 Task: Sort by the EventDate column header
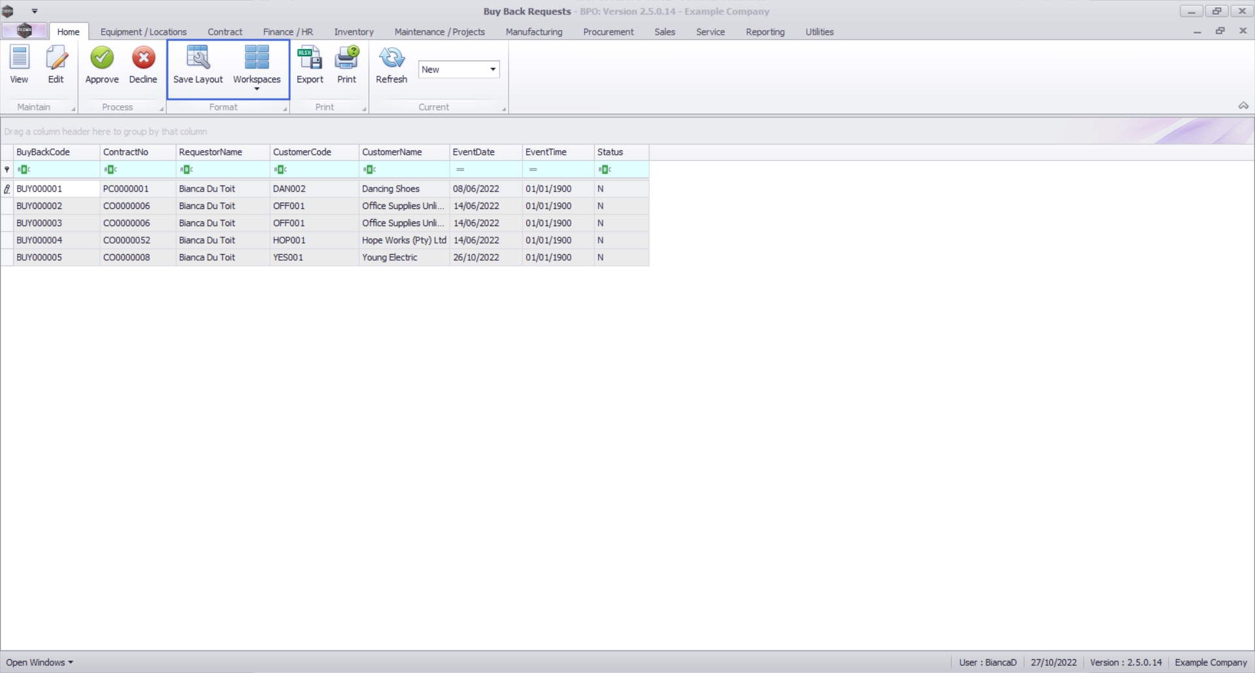pos(486,152)
